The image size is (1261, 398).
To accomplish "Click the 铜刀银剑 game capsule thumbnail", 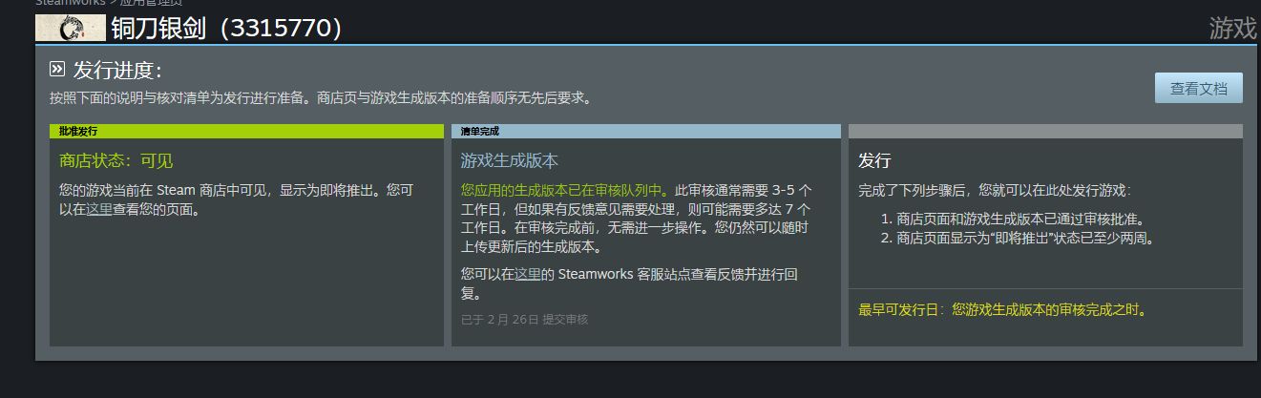I will [x=71, y=29].
